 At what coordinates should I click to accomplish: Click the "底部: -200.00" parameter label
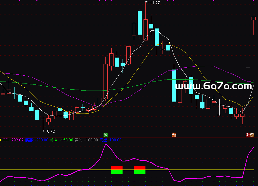click(x=37, y=140)
